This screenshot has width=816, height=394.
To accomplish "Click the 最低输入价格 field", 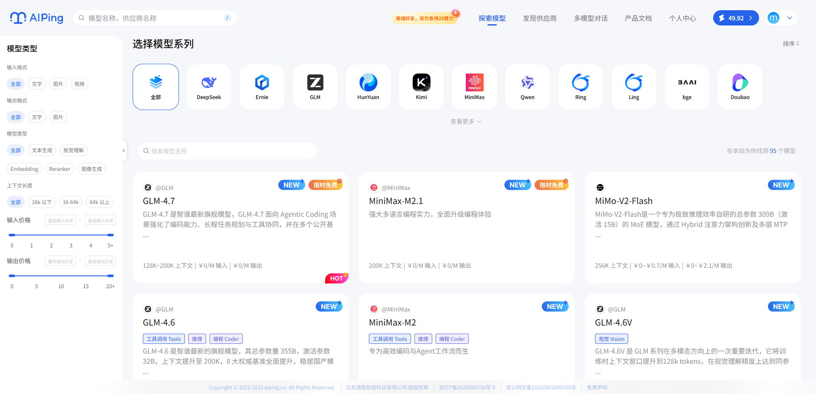I will tap(60, 220).
